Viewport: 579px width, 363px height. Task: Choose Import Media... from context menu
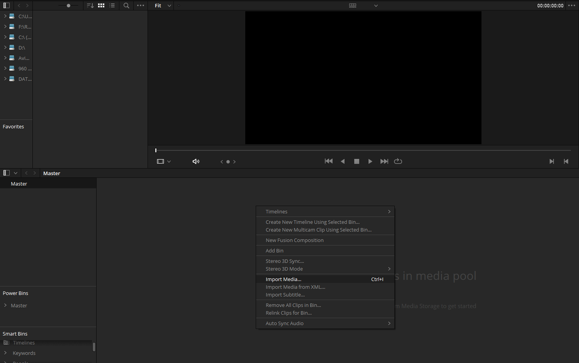click(325, 279)
